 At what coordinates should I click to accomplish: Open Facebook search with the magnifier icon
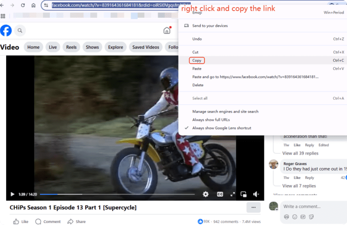(x=20, y=31)
